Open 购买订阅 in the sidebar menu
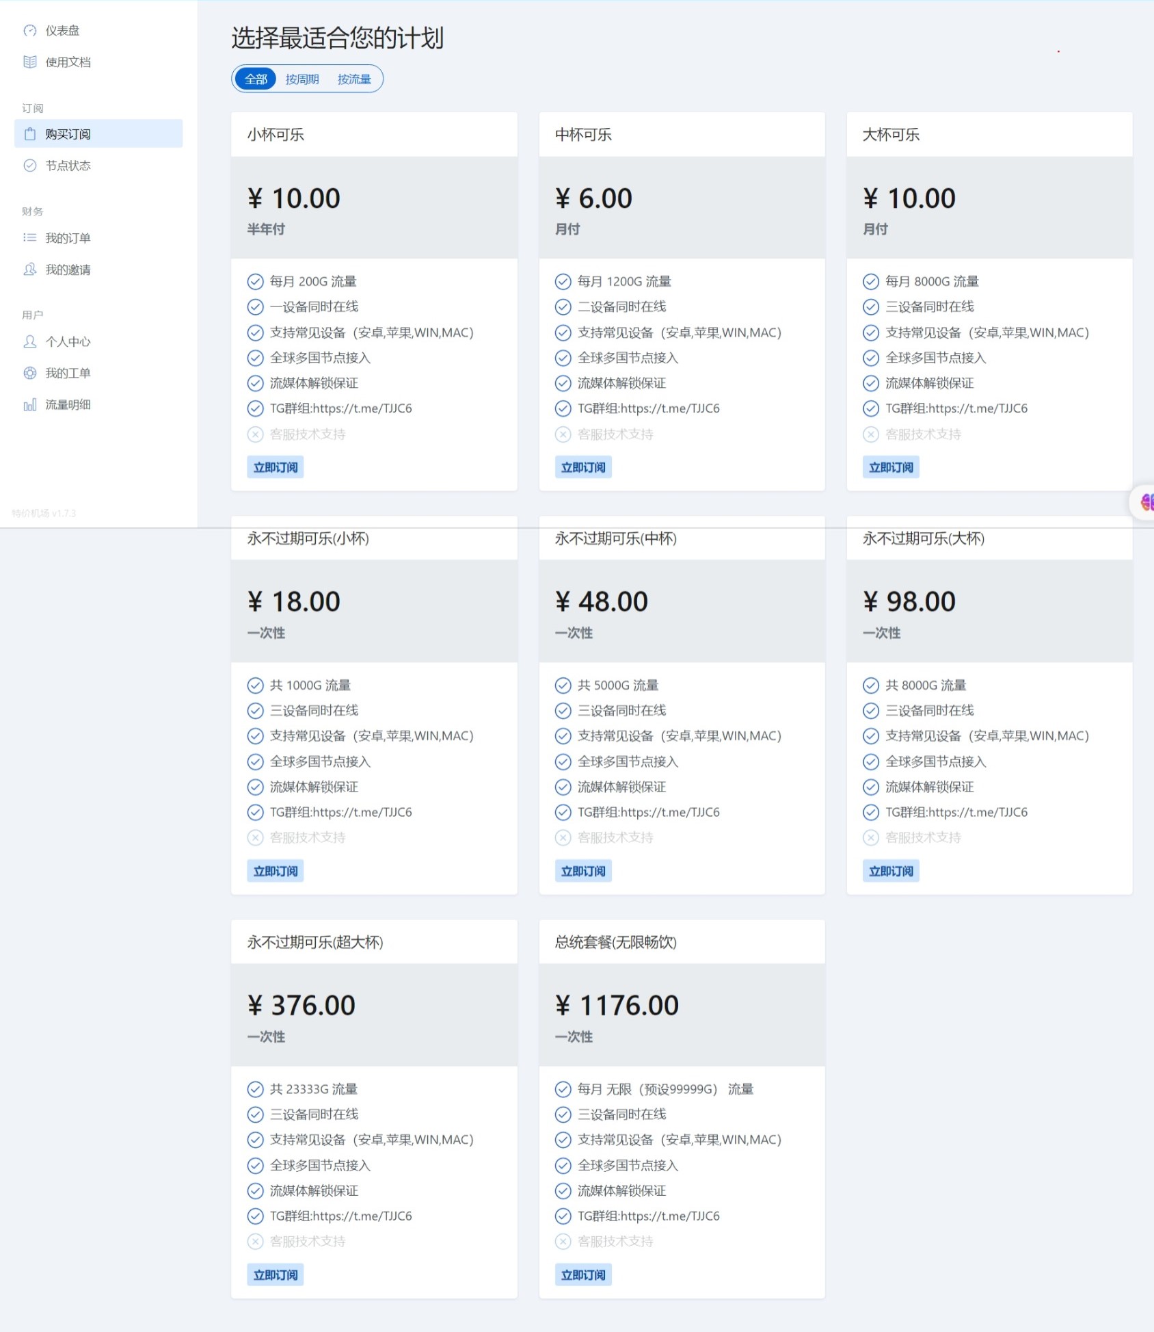Viewport: 1154px width, 1332px height. (x=98, y=134)
